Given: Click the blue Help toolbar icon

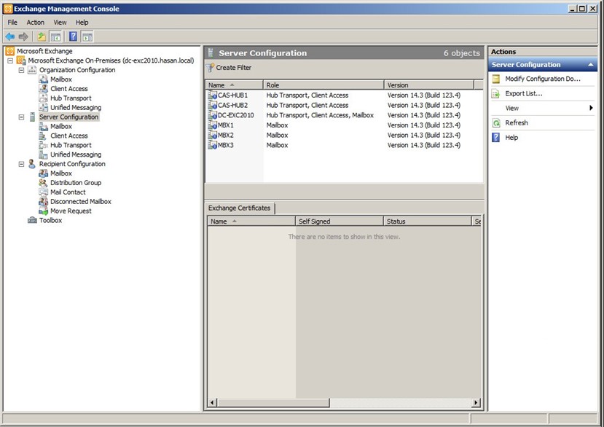Looking at the screenshot, I should click(x=73, y=36).
